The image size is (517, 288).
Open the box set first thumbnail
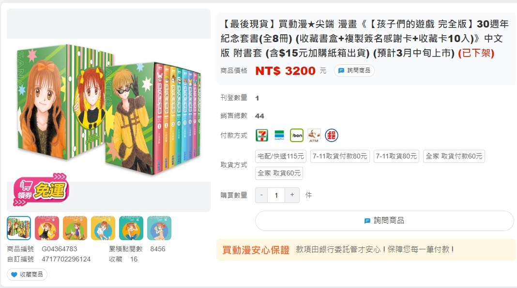pyautogui.click(x=19, y=228)
